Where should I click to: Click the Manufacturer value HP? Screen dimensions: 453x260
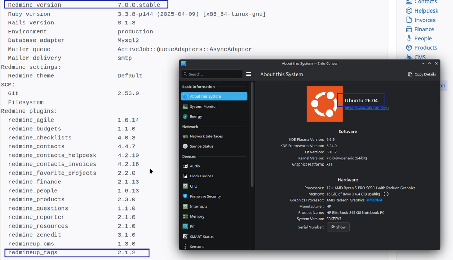329,206
